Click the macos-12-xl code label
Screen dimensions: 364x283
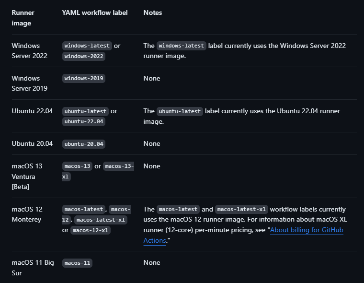pos(91,230)
